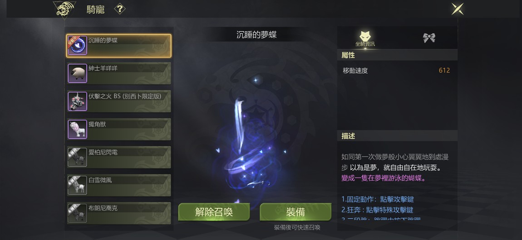Select the 獨角獸 list row
The height and width of the screenshot is (240, 522).
pos(119,129)
